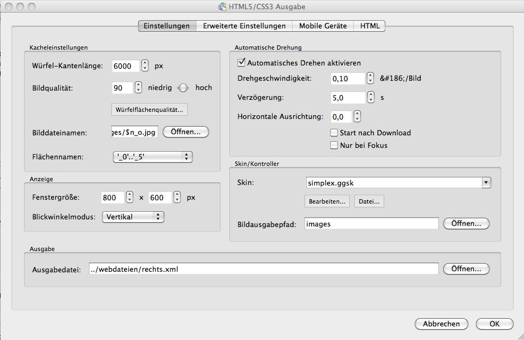Click the Ausgabedatei path input field
524x340 pixels.
click(x=263, y=269)
